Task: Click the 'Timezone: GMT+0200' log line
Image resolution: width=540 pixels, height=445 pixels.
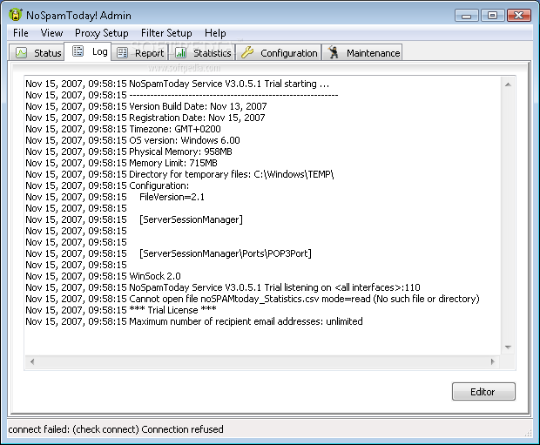Action: pyautogui.click(x=123, y=129)
